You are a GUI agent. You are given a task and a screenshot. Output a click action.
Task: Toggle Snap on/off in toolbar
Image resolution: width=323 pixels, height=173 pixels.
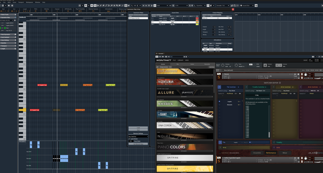[155, 5]
